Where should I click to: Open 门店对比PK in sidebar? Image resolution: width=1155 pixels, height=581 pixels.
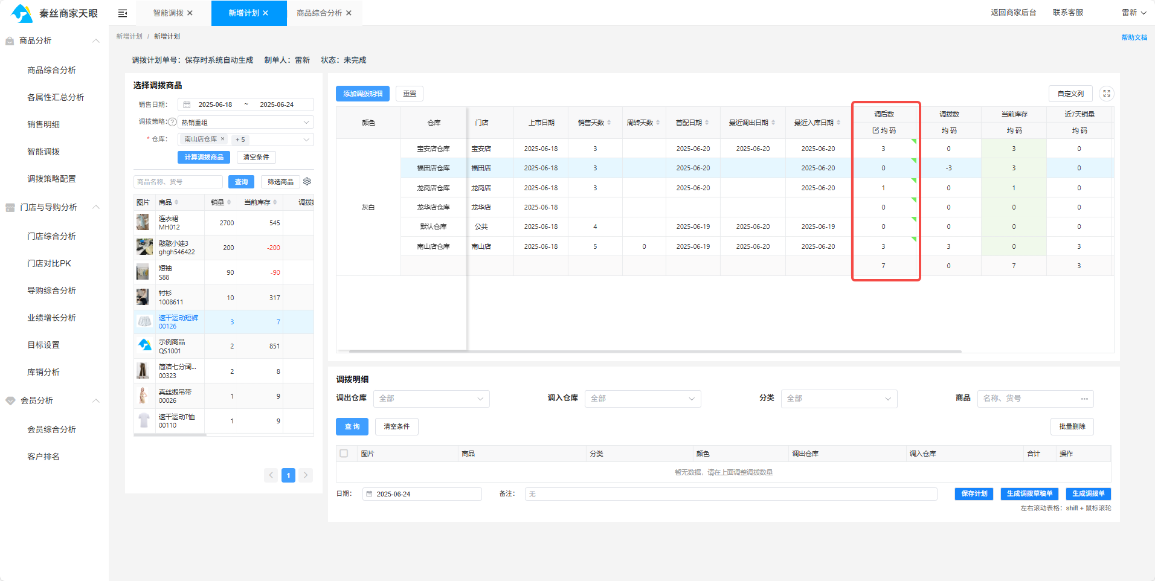(x=49, y=263)
